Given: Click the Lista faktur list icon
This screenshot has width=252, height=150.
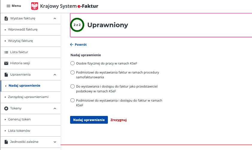Looking at the screenshot, I should pyautogui.click(x=6, y=52).
